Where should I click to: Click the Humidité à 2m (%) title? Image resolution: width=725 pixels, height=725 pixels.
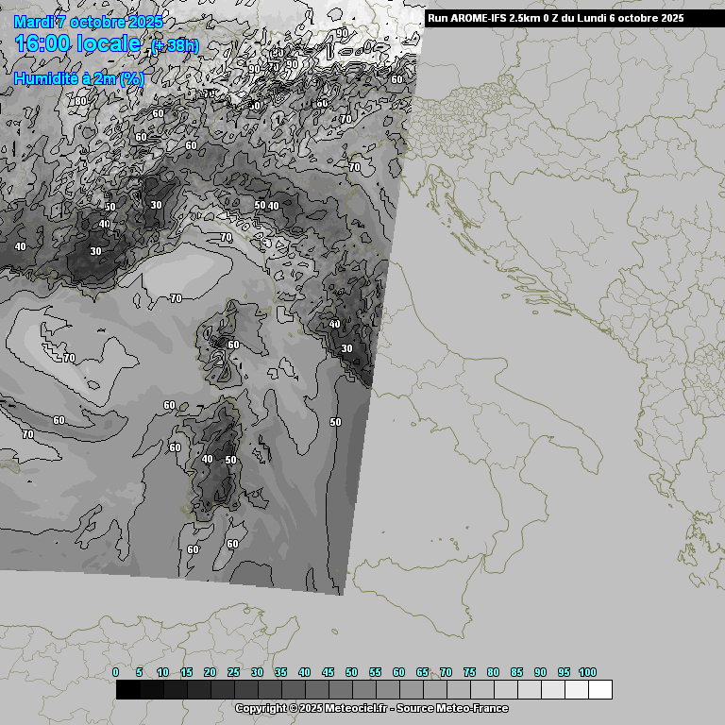(79, 79)
